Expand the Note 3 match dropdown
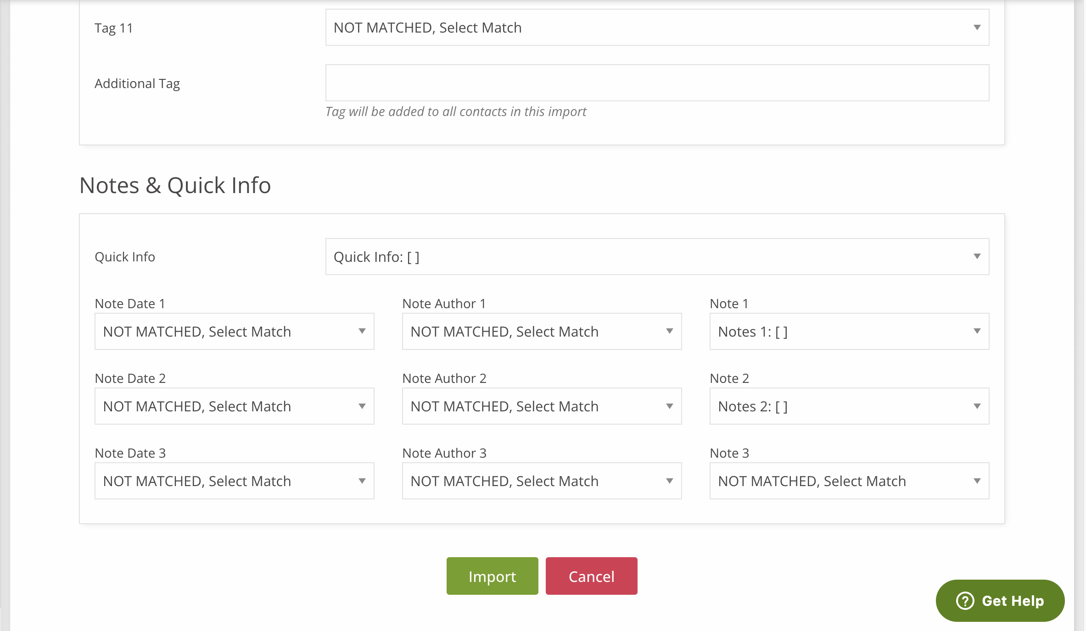The height and width of the screenshot is (631, 1086). pos(850,481)
